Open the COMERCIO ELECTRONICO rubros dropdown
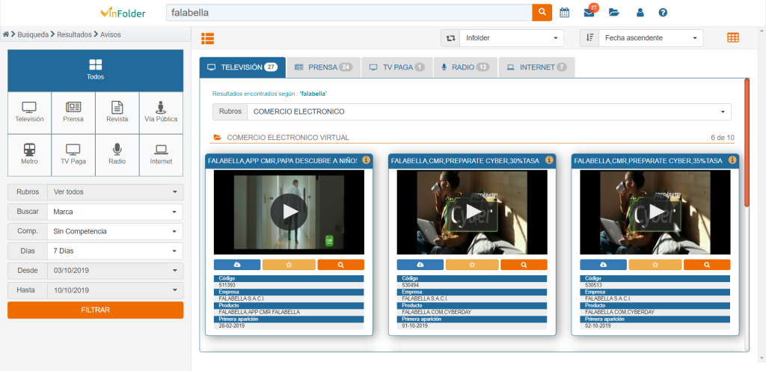This screenshot has width=766, height=371. click(x=489, y=111)
